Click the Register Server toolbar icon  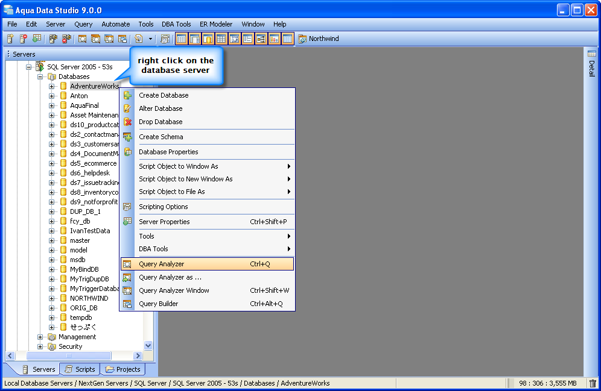[10, 39]
